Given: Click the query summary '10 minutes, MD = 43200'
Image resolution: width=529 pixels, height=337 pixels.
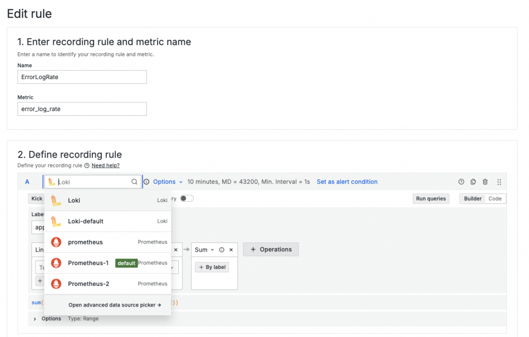Looking at the screenshot, I should tap(248, 181).
